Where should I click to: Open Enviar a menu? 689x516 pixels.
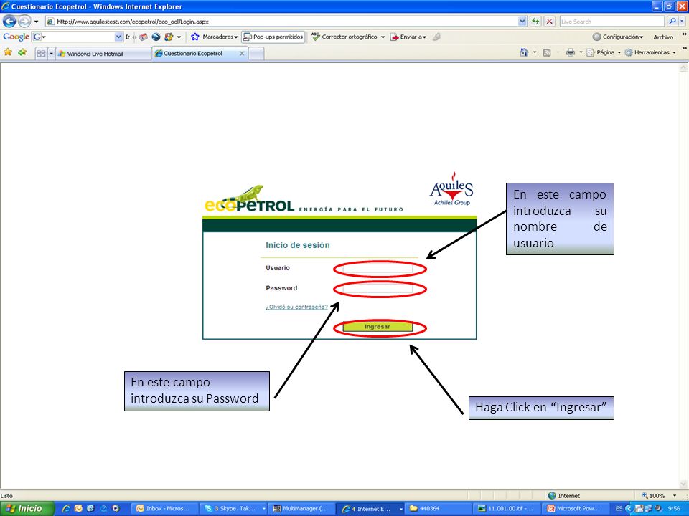click(408, 37)
